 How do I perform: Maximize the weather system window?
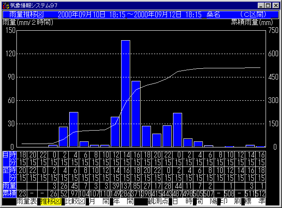click(x=268, y=5)
